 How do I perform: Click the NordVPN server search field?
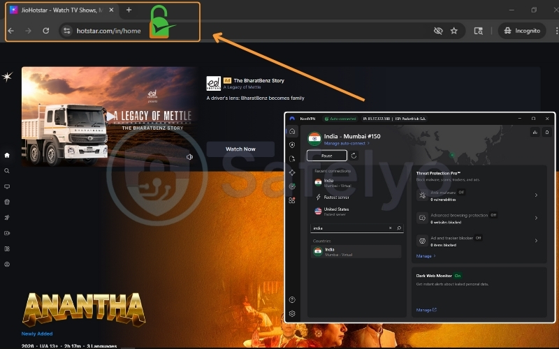tap(349, 228)
